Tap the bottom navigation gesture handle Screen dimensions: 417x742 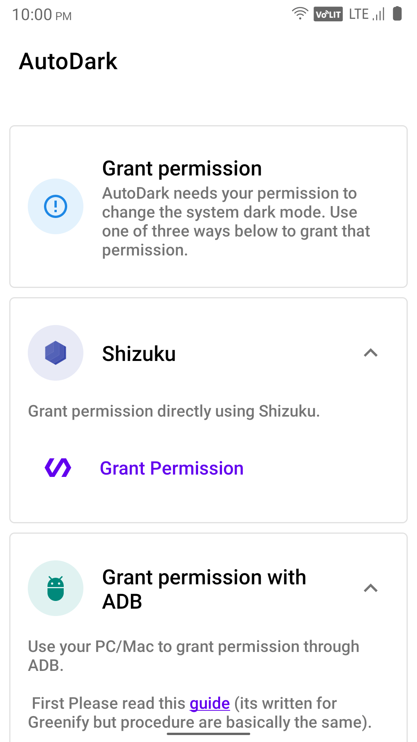pos(208,733)
